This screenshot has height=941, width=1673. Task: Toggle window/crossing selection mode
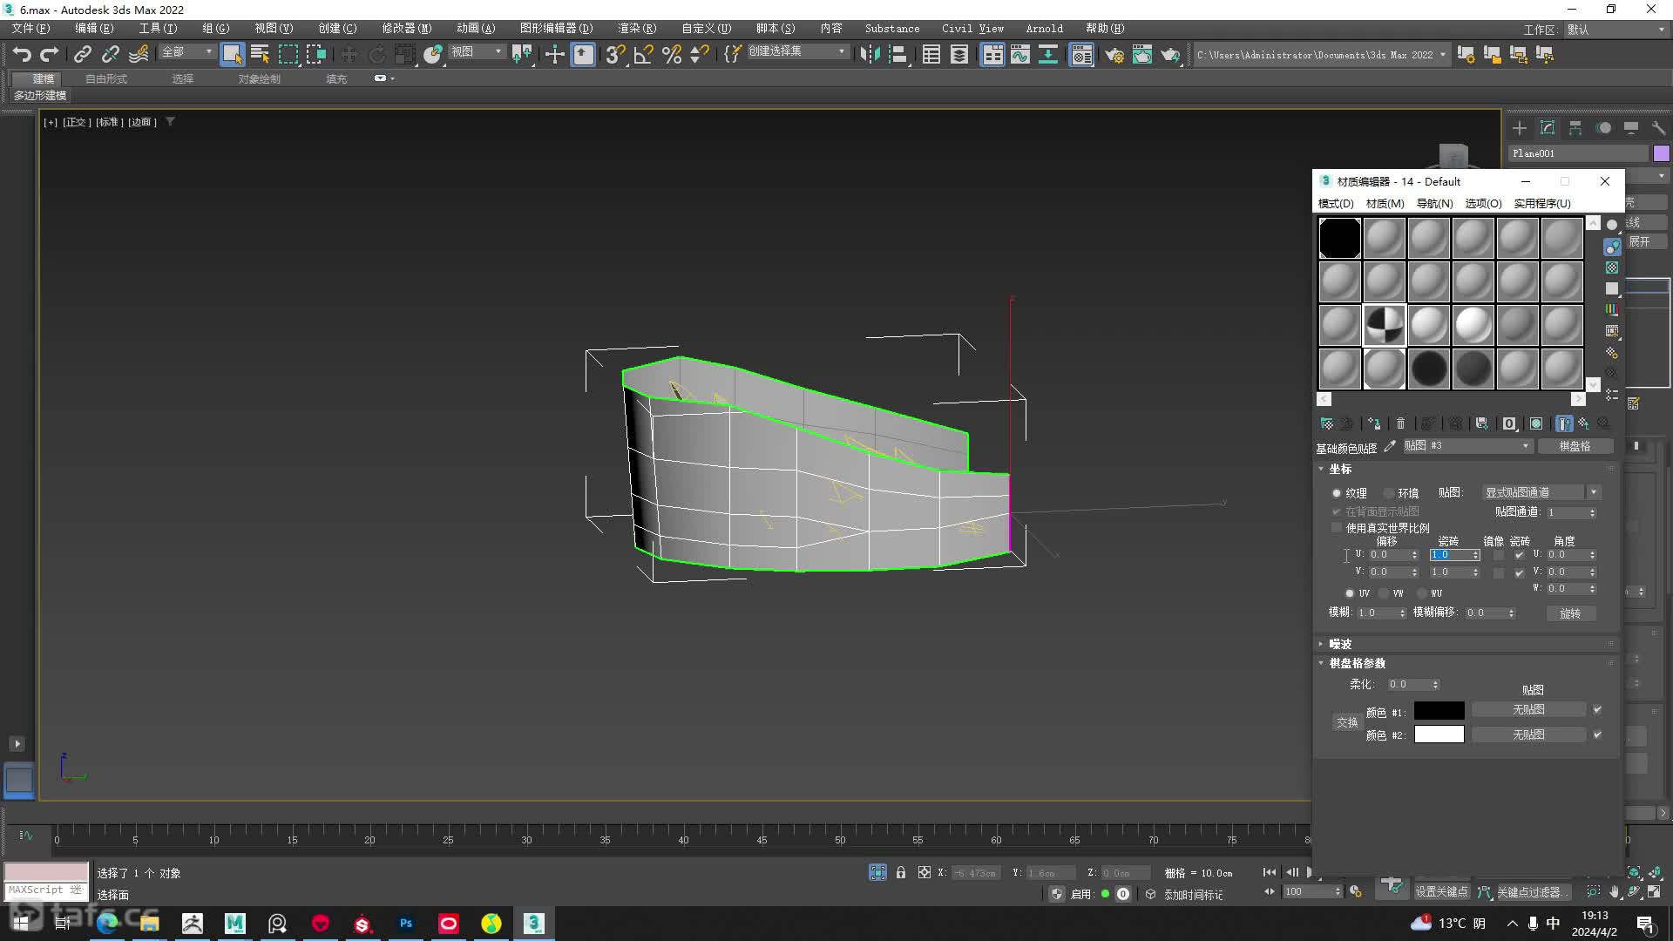coord(315,54)
